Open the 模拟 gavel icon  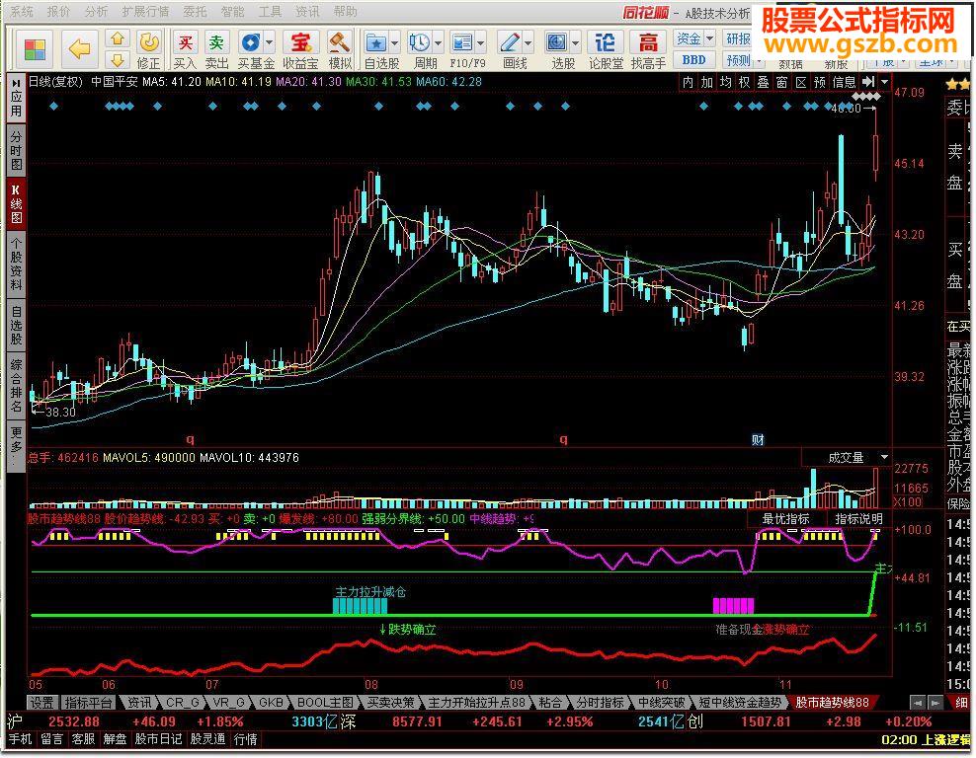[339, 42]
